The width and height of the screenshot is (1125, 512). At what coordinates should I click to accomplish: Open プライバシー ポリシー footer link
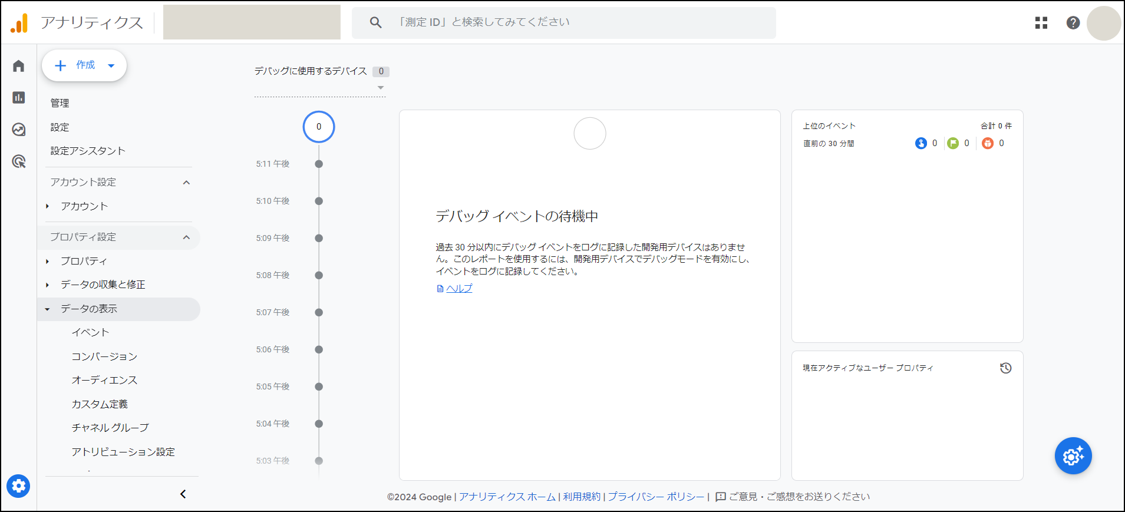[x=656, y=497]
